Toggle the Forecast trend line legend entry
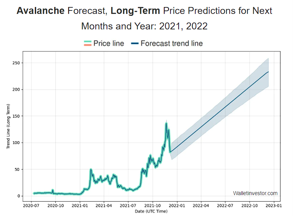Screen dimensions: 294x216 tap(167, 43)
